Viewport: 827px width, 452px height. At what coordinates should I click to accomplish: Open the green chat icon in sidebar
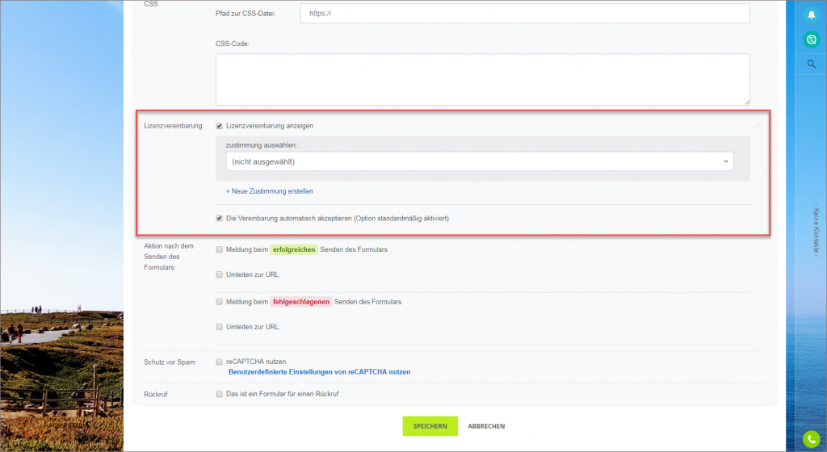pos(811,40)
